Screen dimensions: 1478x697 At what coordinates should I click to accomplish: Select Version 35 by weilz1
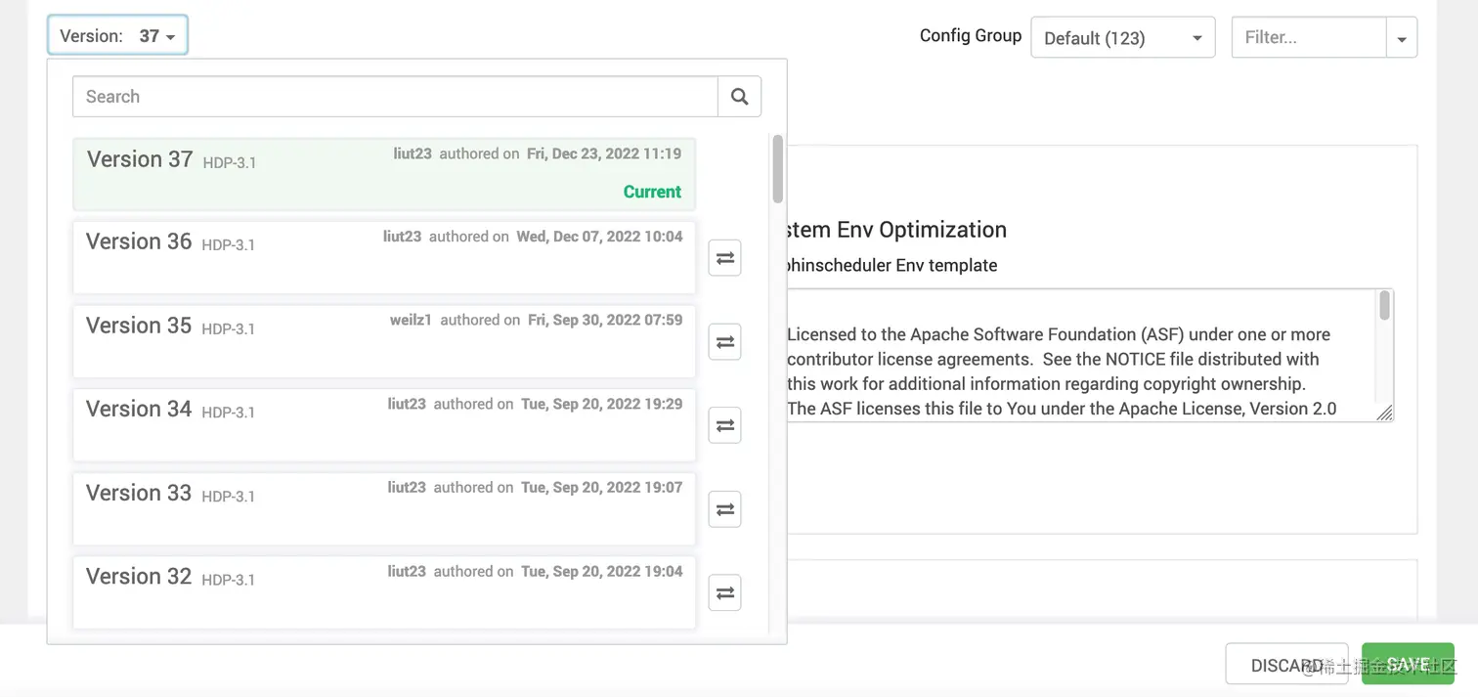click(383, 341)
